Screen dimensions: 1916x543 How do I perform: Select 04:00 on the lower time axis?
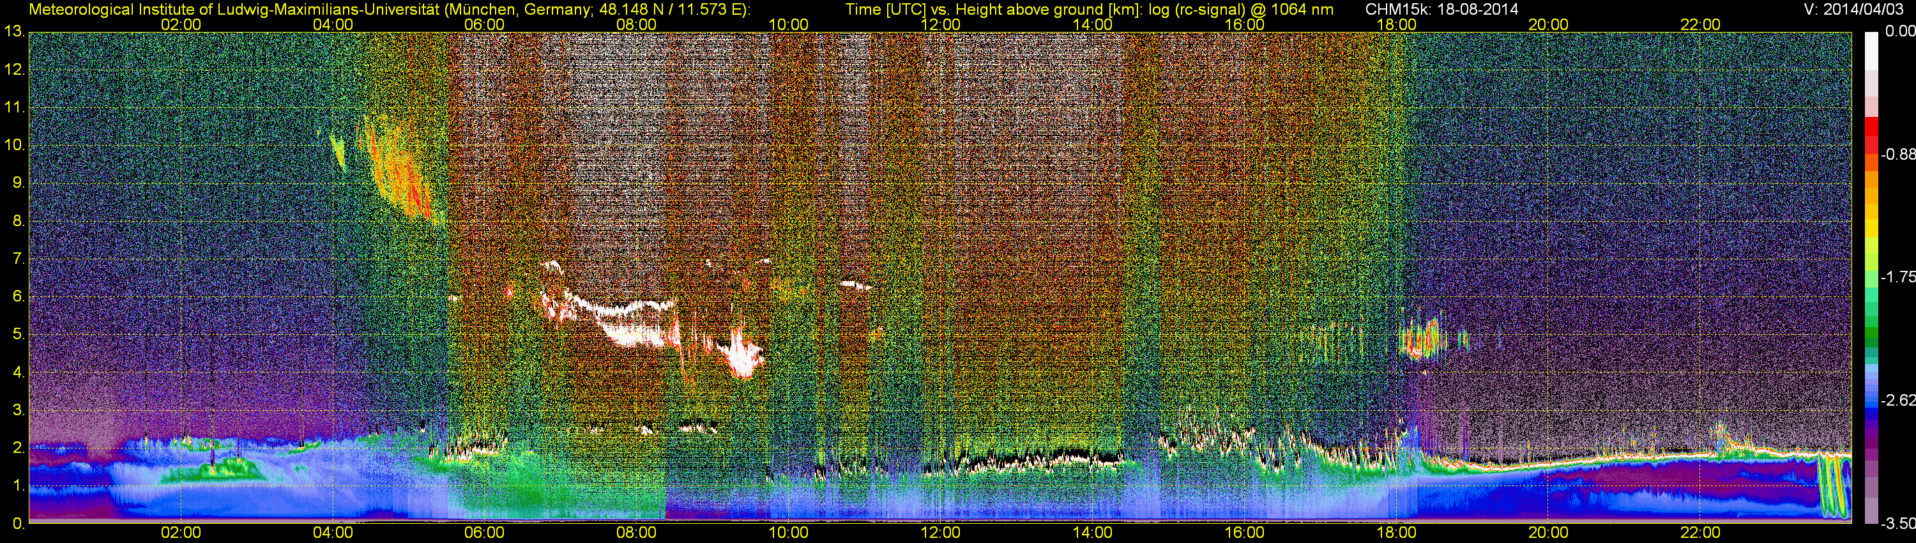[333, 533]
